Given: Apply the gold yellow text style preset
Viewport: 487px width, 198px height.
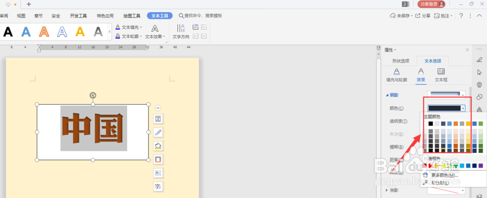Looking at the screenshot, I should coord(80,32).
